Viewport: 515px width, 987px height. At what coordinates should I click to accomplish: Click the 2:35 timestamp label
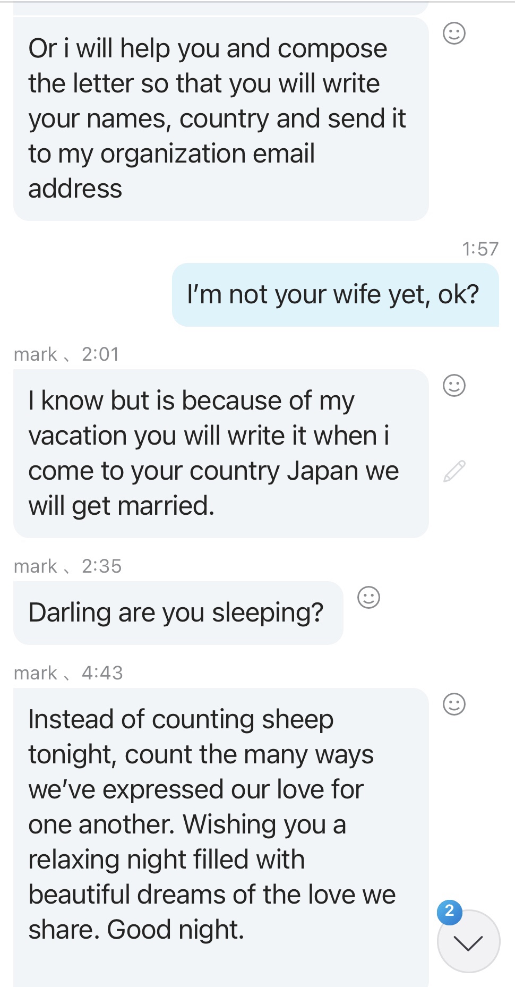point(101,565)
